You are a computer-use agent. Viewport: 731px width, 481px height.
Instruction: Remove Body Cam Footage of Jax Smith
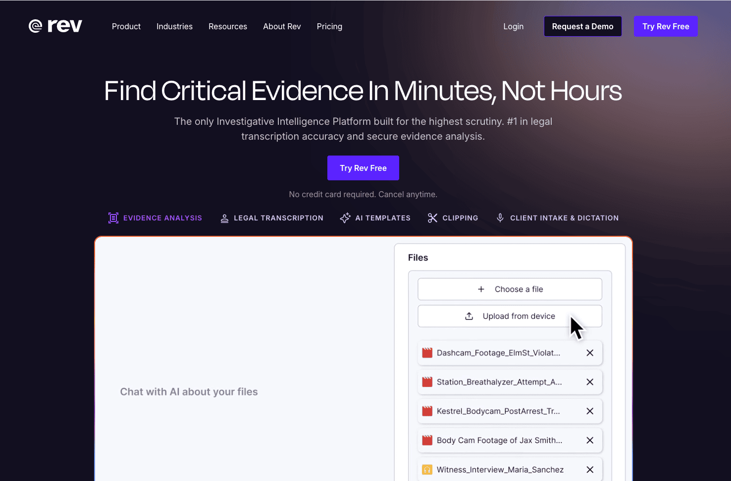click(590, 440)
